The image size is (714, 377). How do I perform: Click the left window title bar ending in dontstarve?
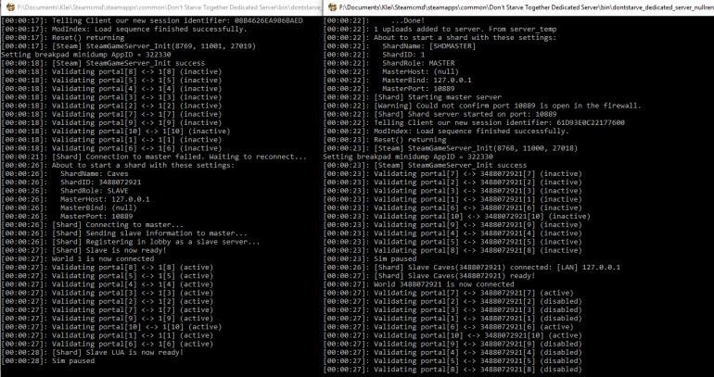[x=167, y=6]
